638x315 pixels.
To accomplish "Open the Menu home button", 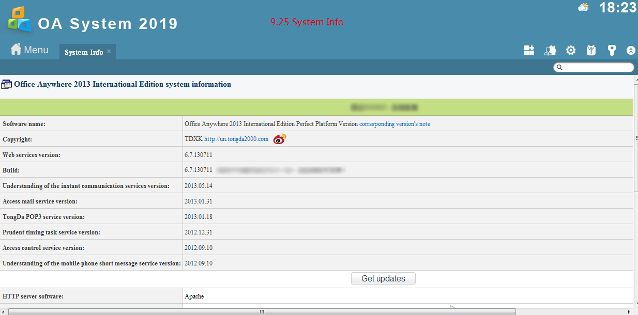I will (x=29, y=50).
